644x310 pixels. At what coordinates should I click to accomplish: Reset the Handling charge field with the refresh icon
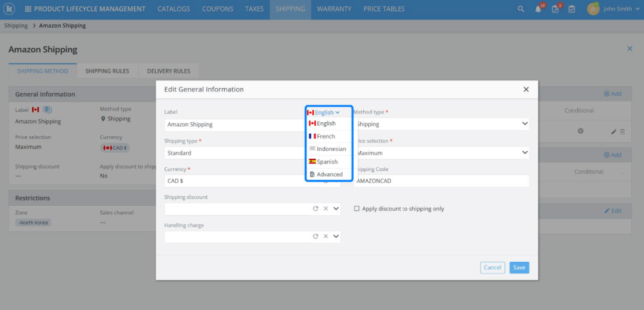coord(316,236)
